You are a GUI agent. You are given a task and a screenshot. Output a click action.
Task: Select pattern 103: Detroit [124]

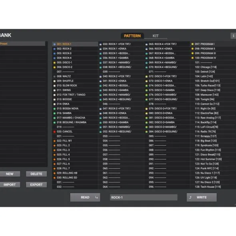pyautogui.click(x=213, y=71)
